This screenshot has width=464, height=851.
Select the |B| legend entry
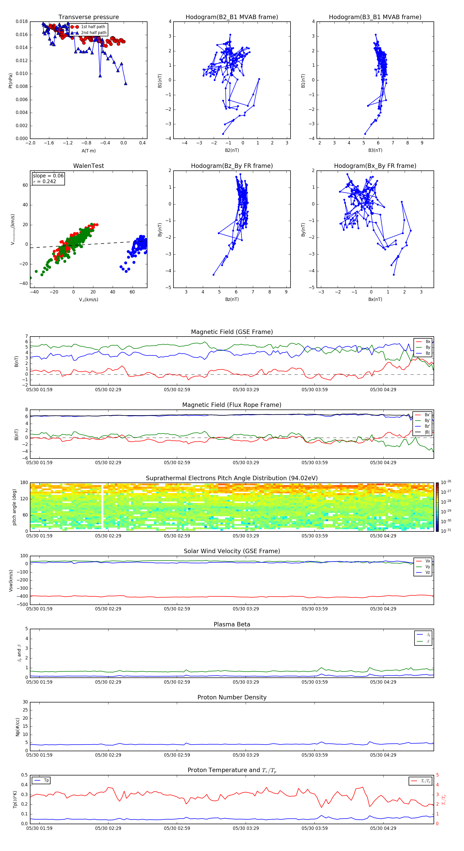(423, 432)
